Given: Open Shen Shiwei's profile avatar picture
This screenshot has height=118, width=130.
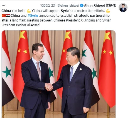Looking at the screenshot, I should pos(123,8).
